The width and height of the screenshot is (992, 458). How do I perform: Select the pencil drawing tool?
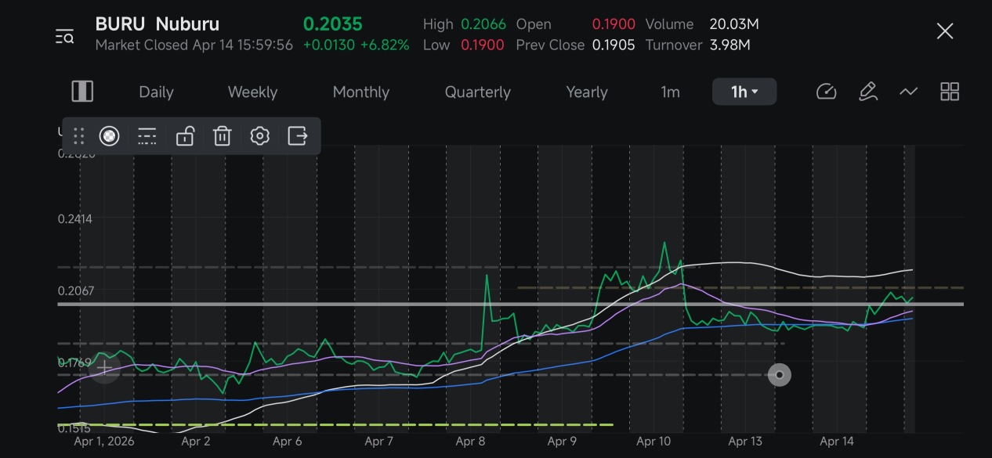point(867,92)
